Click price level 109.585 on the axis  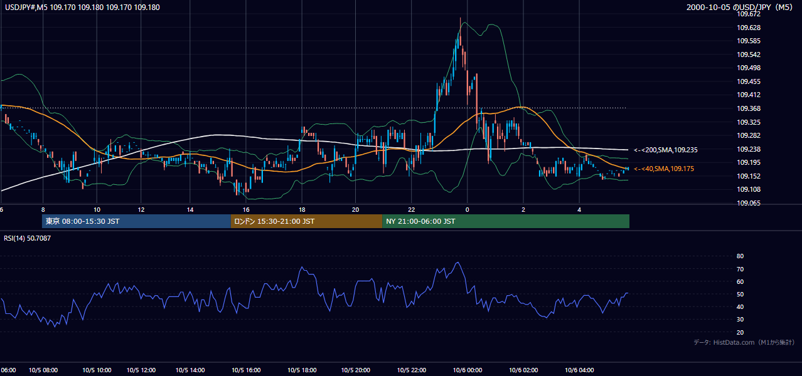click(x=750, y=41)
